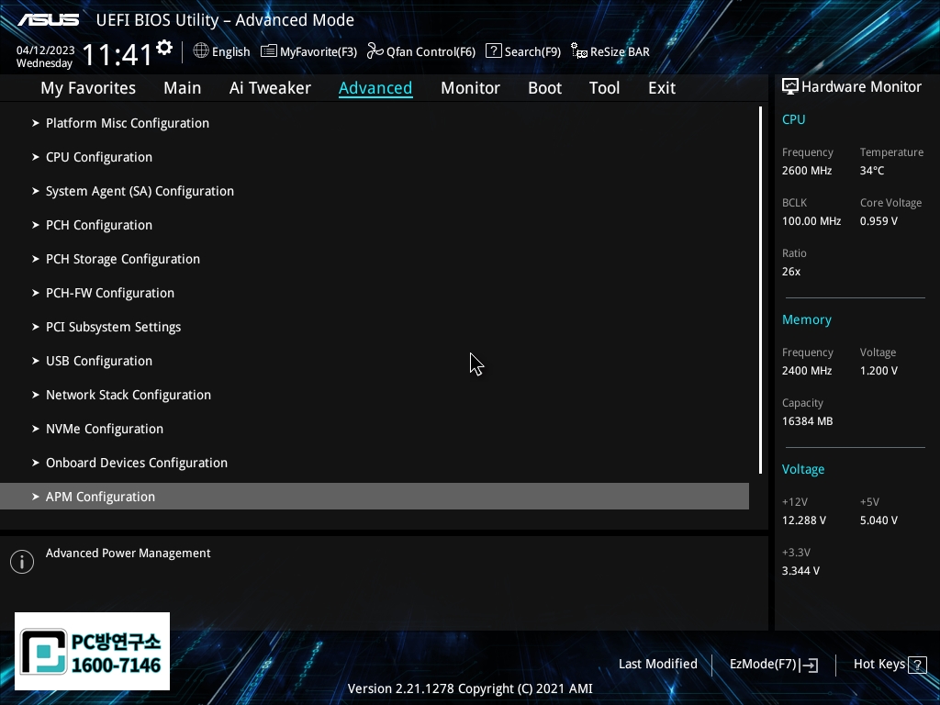Click the Qfan Control fan icon
Viewport: 940px width, 705px height.
[x=375, y=51]
